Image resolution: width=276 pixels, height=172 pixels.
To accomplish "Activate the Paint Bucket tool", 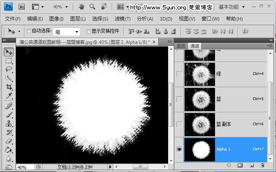I will (x=9, y=150).
